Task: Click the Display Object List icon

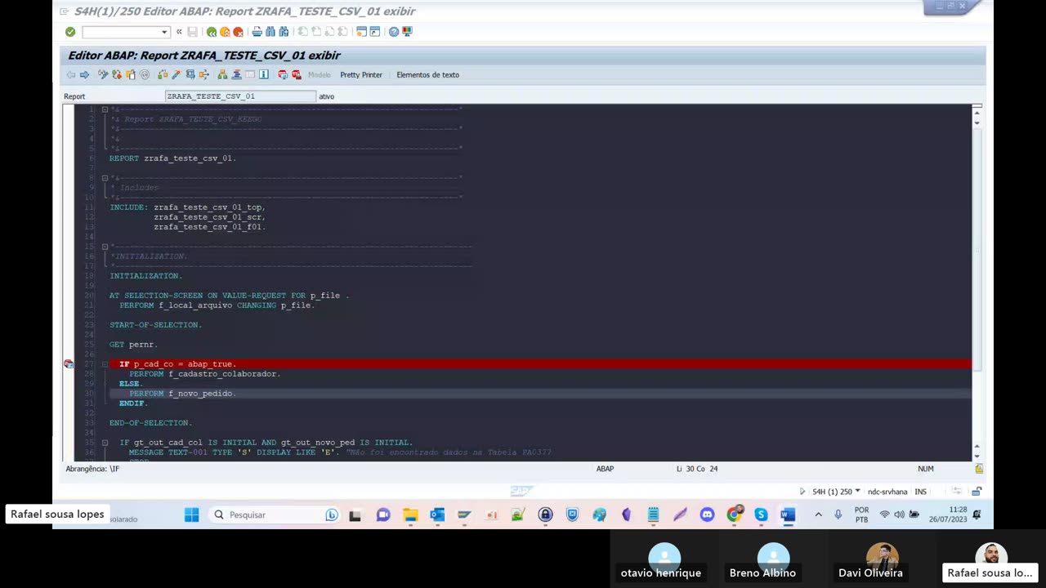Action: click(x=222, y=75)
